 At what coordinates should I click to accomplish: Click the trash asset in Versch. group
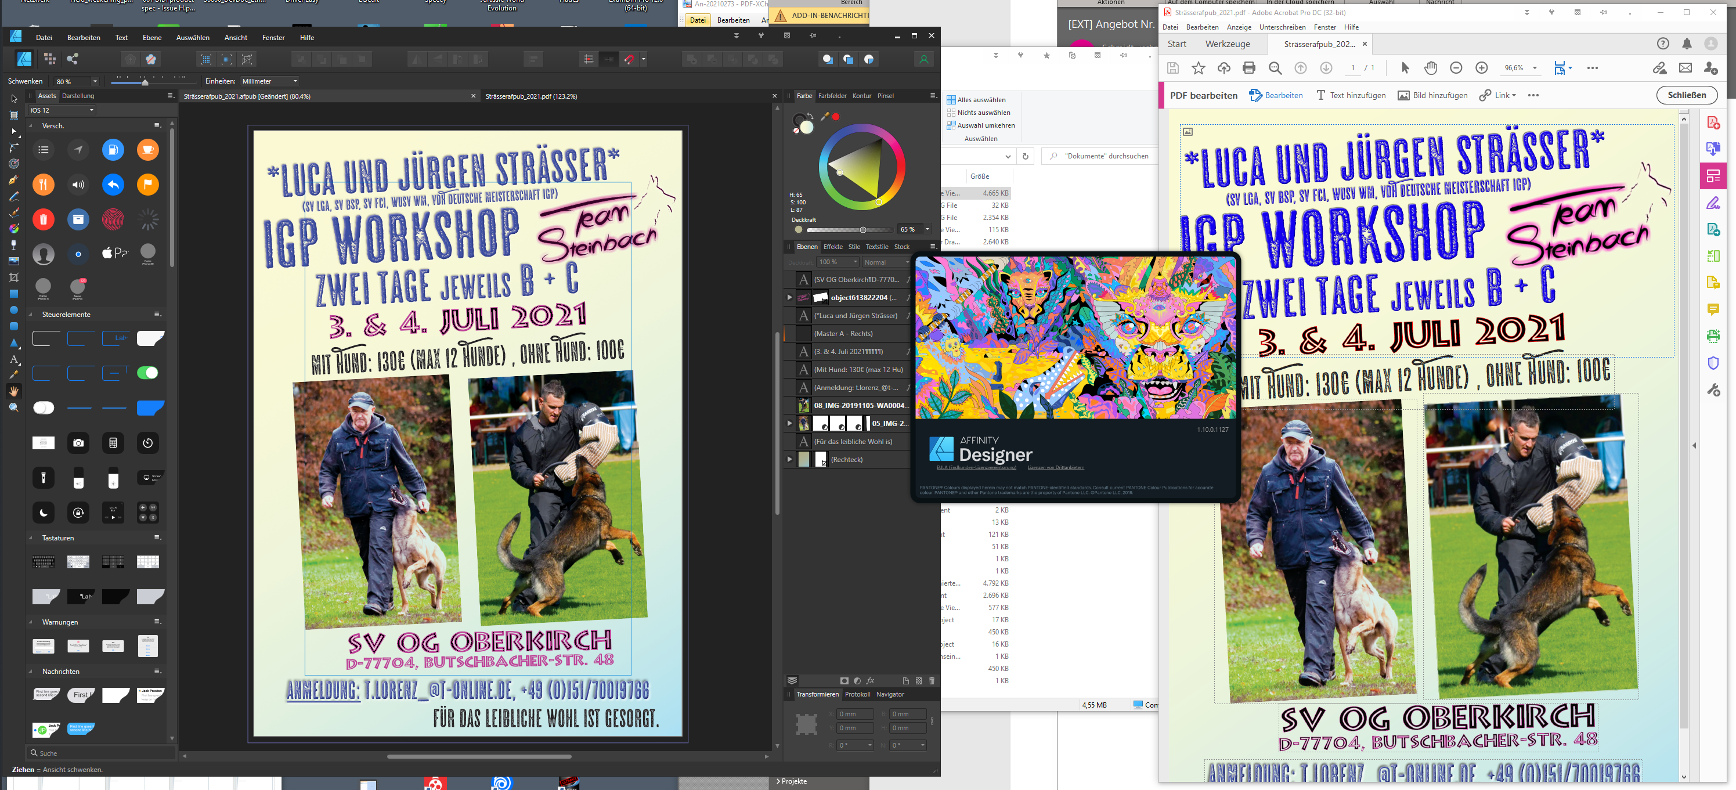[x=43, y=219]
